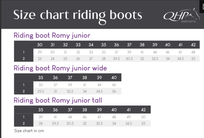The width and height of the screenshot is (204, 138).
Task: Click size 30 header in Romy junior table
Action: tap(40, 45)
